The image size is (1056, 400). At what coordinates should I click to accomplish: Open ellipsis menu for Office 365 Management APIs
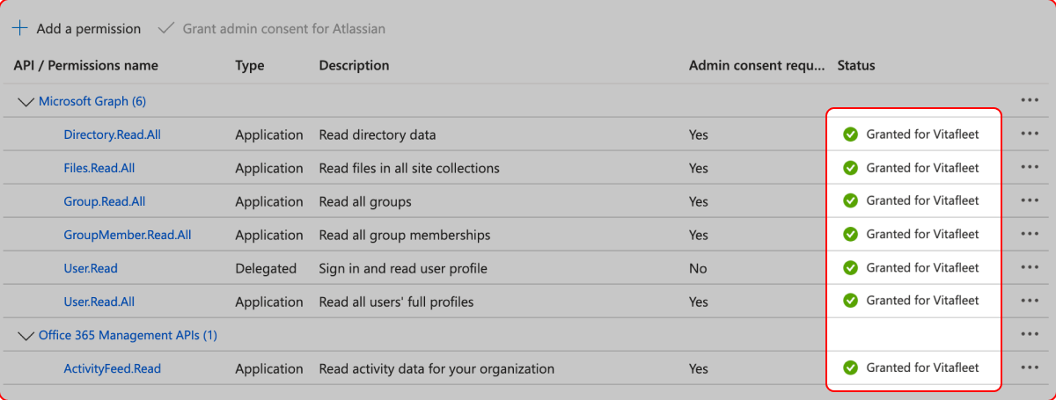click(1030, 334)
